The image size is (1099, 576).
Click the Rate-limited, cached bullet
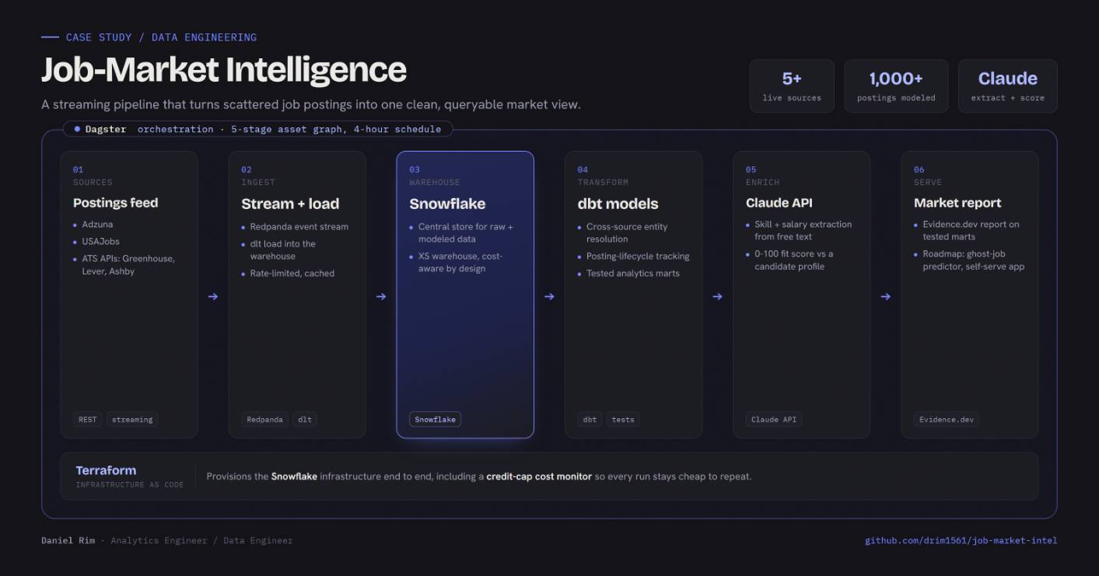[x=292, y=274]
